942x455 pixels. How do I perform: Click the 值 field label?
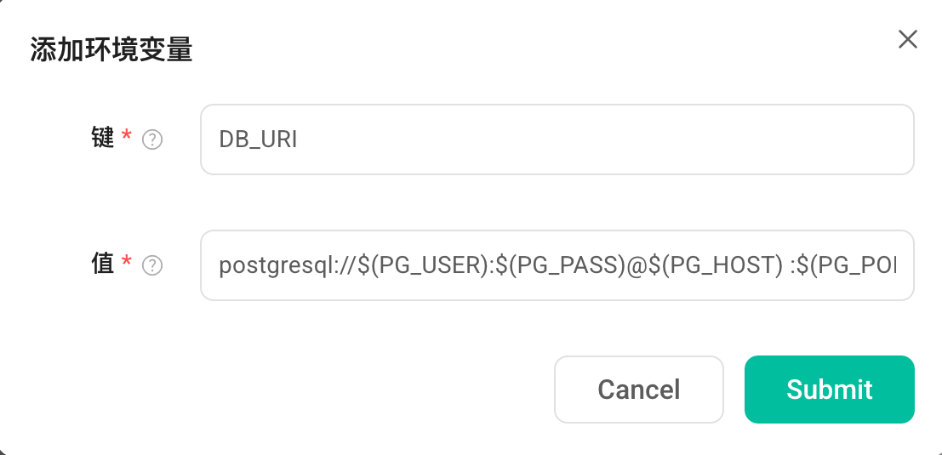tap(103, 264)
